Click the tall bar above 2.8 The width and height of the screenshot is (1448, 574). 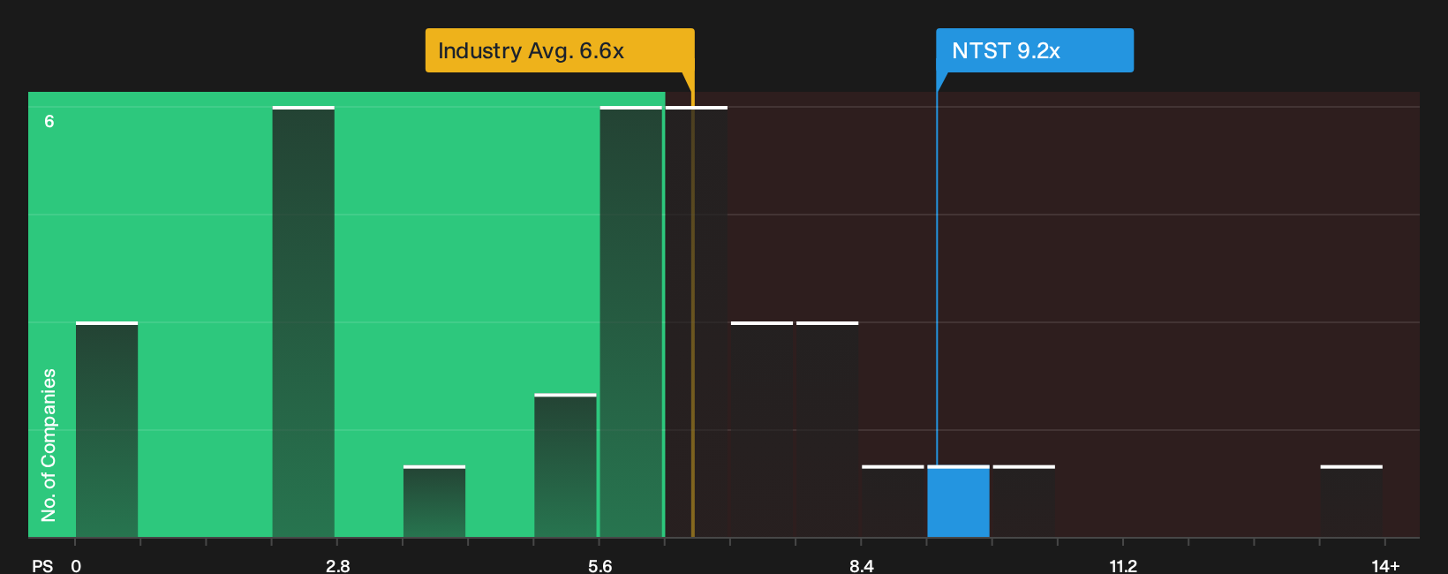pos(303,321)
